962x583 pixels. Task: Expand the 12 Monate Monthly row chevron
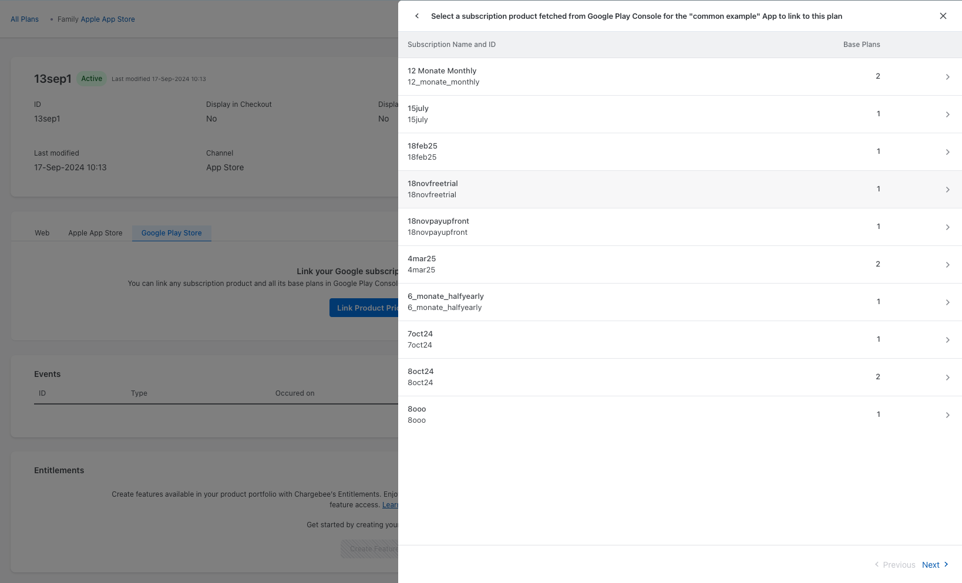coord(947,77)
